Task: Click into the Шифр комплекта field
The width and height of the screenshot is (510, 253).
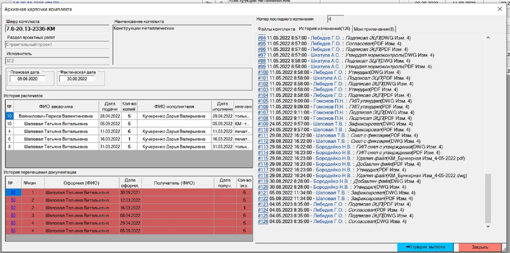Action: pos(57,29)
